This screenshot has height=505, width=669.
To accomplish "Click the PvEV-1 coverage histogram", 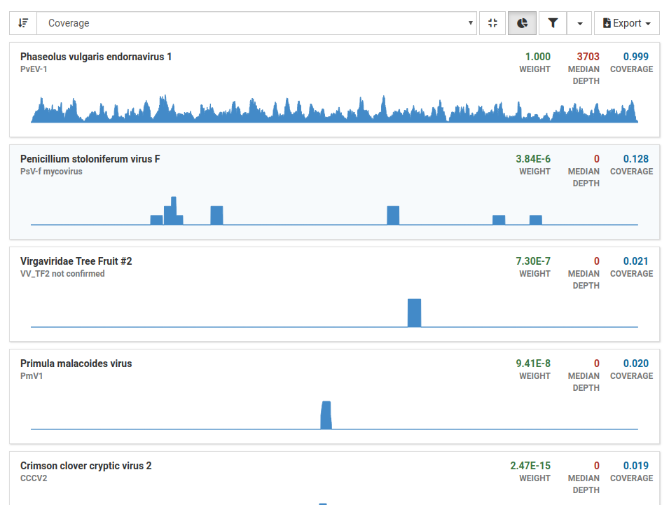I will click(333, 111).
